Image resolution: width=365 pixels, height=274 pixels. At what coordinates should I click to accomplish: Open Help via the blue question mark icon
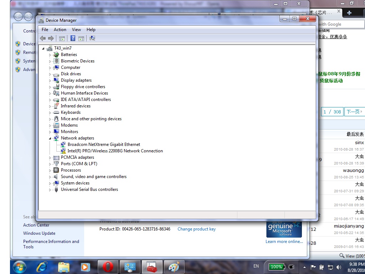click(x=73, y=38)
